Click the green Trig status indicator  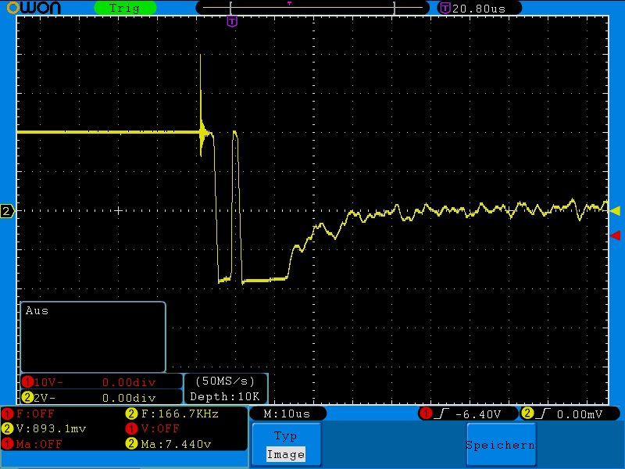[x=124, y=8]
